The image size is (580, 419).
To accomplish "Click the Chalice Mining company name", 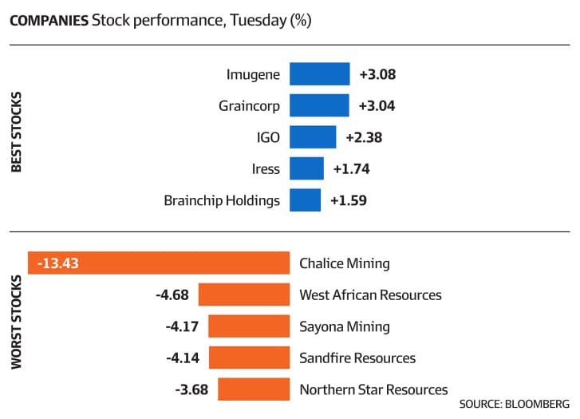I will point(345,263).
